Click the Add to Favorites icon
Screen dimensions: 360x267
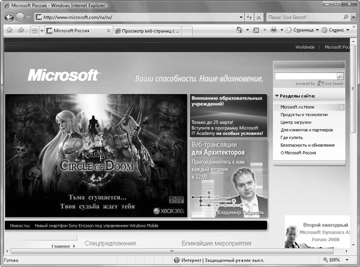pos(21,30)
